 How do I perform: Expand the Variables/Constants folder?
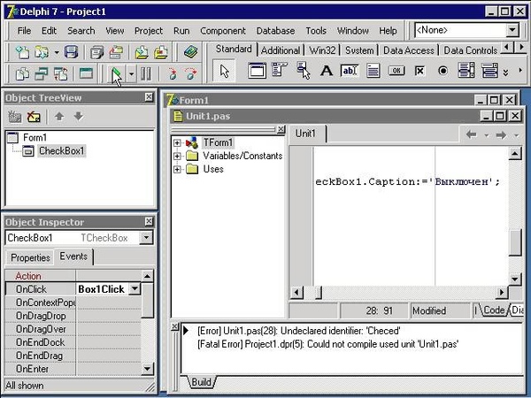click(x=178, y=156)
